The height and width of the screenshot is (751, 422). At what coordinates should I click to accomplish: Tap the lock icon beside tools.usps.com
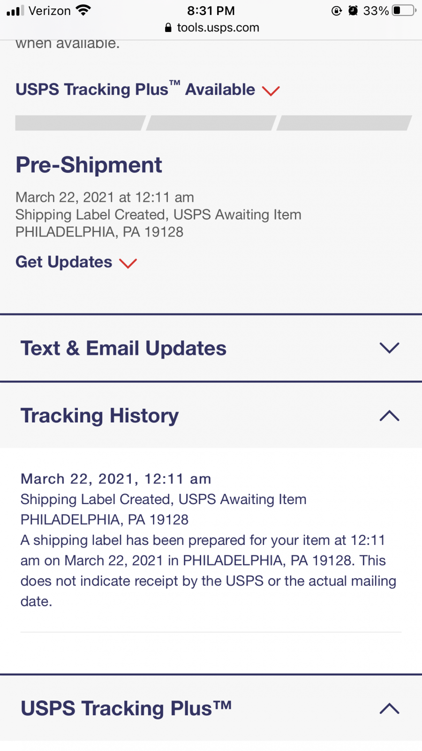click(x=168, y=28)
